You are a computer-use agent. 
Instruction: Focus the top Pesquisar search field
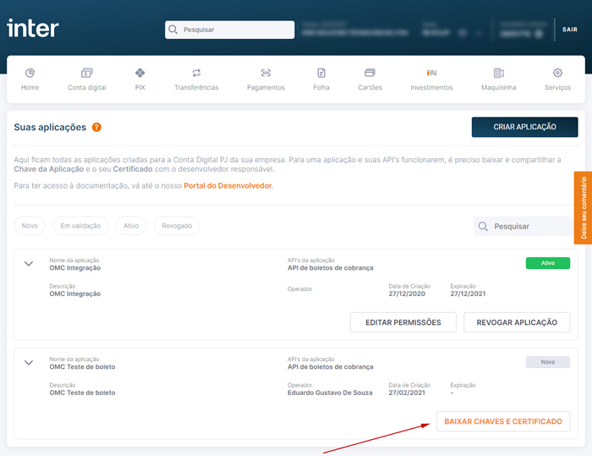pos(229,30)
